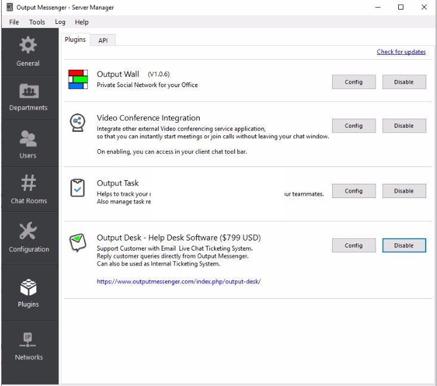Open Configuration tools icon in sidebar
This screenshot has height=386, width=437.
pos(28,231)
